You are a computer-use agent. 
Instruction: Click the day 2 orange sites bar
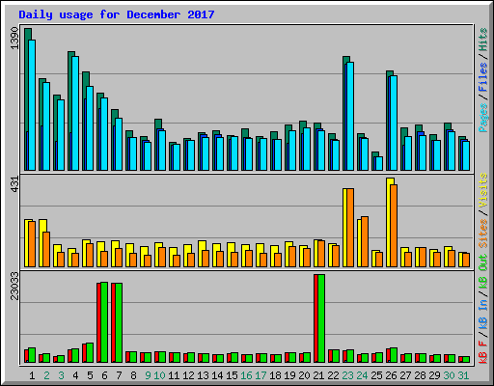coord(46,249)
